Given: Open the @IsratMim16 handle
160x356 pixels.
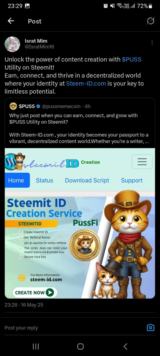Looking at the screenshot, I should click(x=39, y=47).
